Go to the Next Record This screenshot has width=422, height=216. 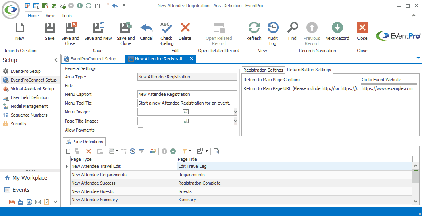click(337, 31)
